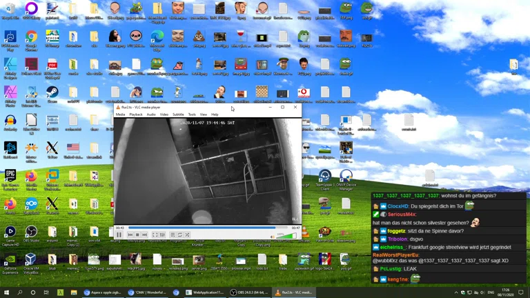Image resolution: width=530 pixels, height=298 pixels.
Task: Switch to OBS 24.0.3 taskbar window
Action: [249, 292]
